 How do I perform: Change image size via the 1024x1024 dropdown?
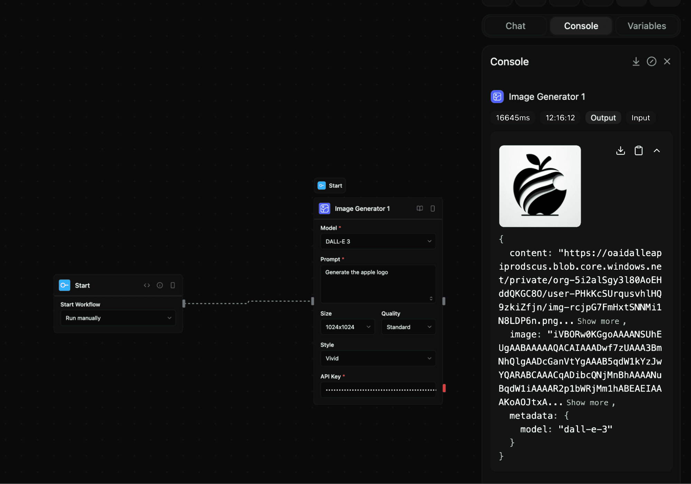pyautogui.click(x=347, y=326)
